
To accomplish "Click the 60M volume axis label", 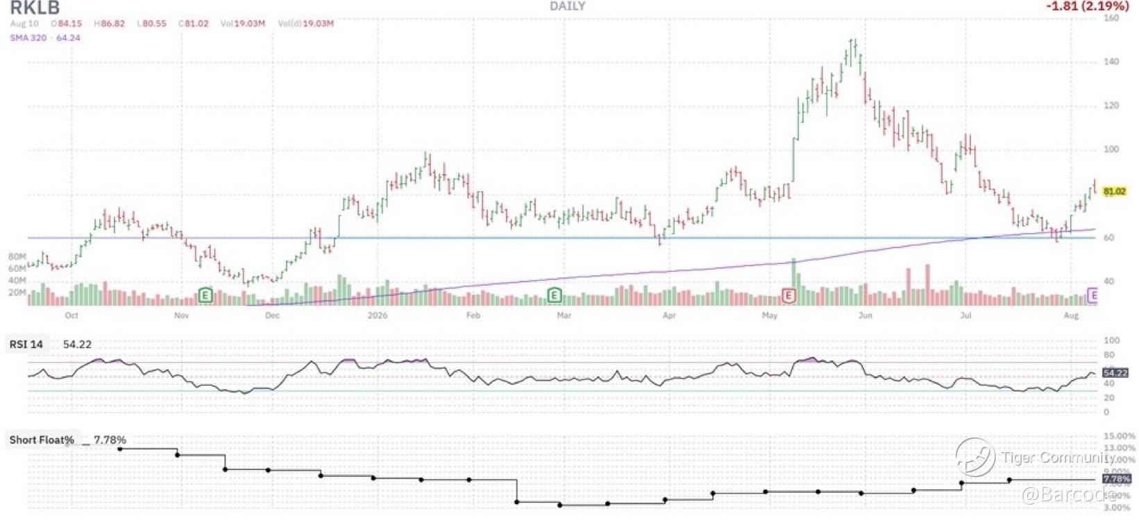I will (x=17, y=268).
